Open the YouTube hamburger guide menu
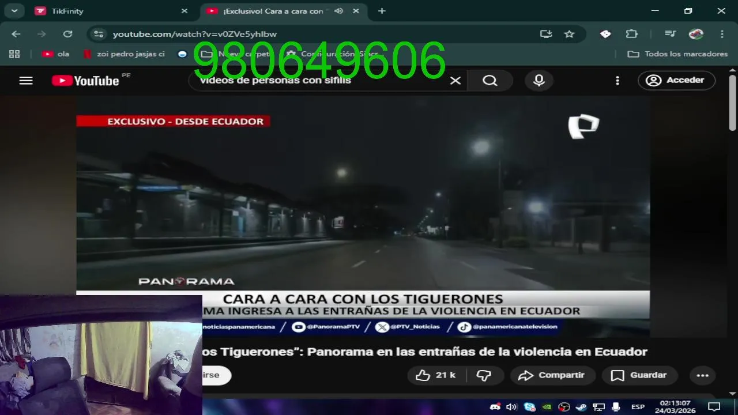This screenshot has height=415, width=738. pyautogui.click(x=26, y=81)
